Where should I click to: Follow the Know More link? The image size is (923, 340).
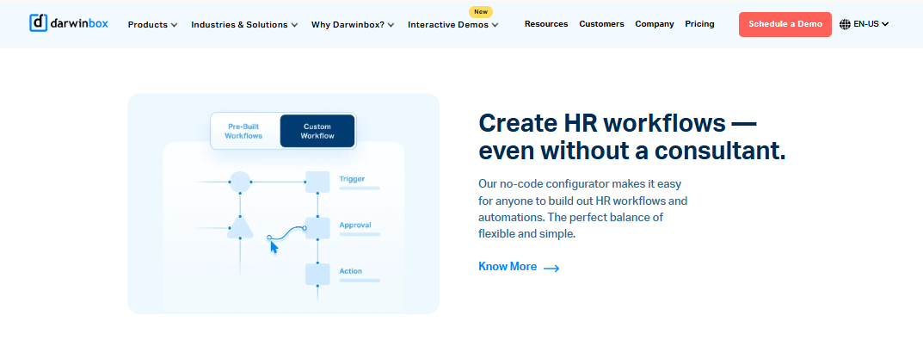coord(508,266)
